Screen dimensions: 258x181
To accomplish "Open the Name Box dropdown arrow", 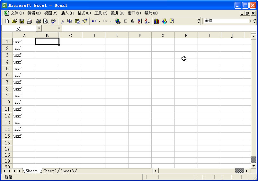I will pos(39,28).
